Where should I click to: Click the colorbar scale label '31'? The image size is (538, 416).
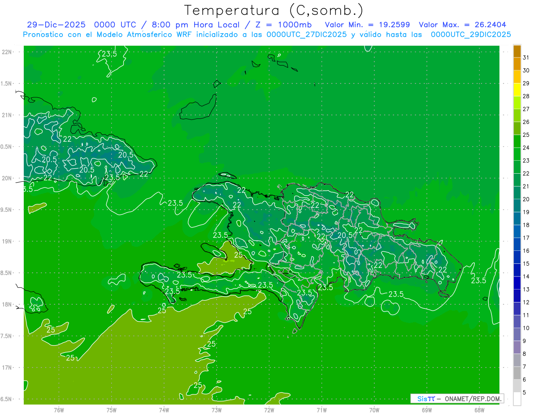[526, 57]
